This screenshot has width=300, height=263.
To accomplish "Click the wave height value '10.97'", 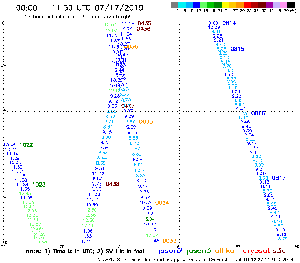I will coord(150,225).
